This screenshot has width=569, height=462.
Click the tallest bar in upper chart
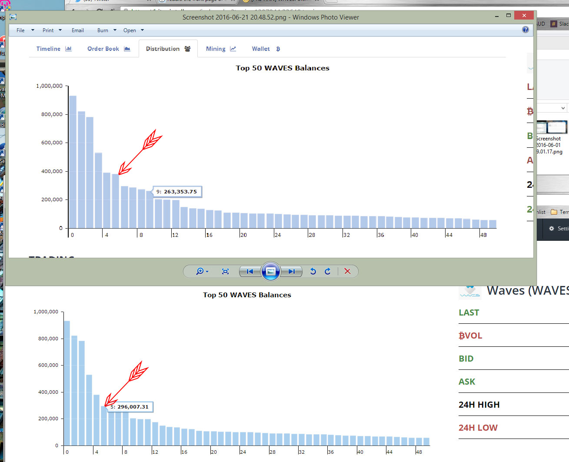pos(73,162)
